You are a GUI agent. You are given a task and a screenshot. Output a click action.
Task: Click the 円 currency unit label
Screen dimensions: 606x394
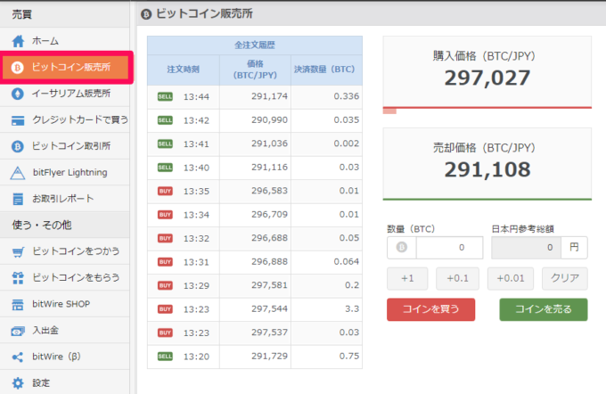574,248
